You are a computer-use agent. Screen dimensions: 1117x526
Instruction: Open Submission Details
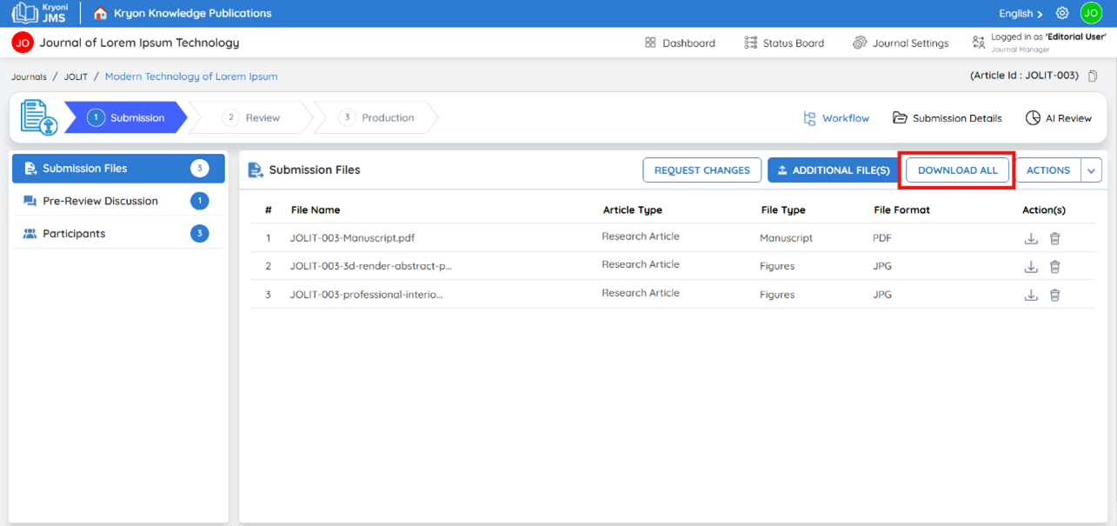click(x=947, y=118)
